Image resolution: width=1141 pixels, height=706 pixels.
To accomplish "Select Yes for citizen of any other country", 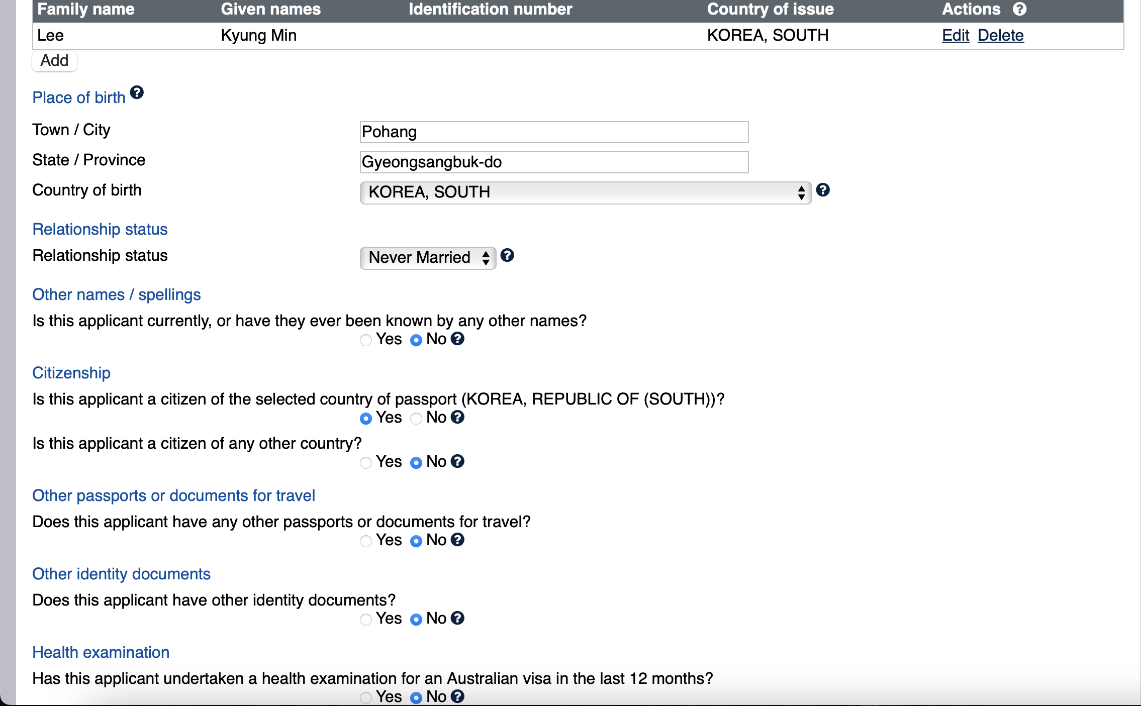I will pyautogui.click(x=366, y=463).
